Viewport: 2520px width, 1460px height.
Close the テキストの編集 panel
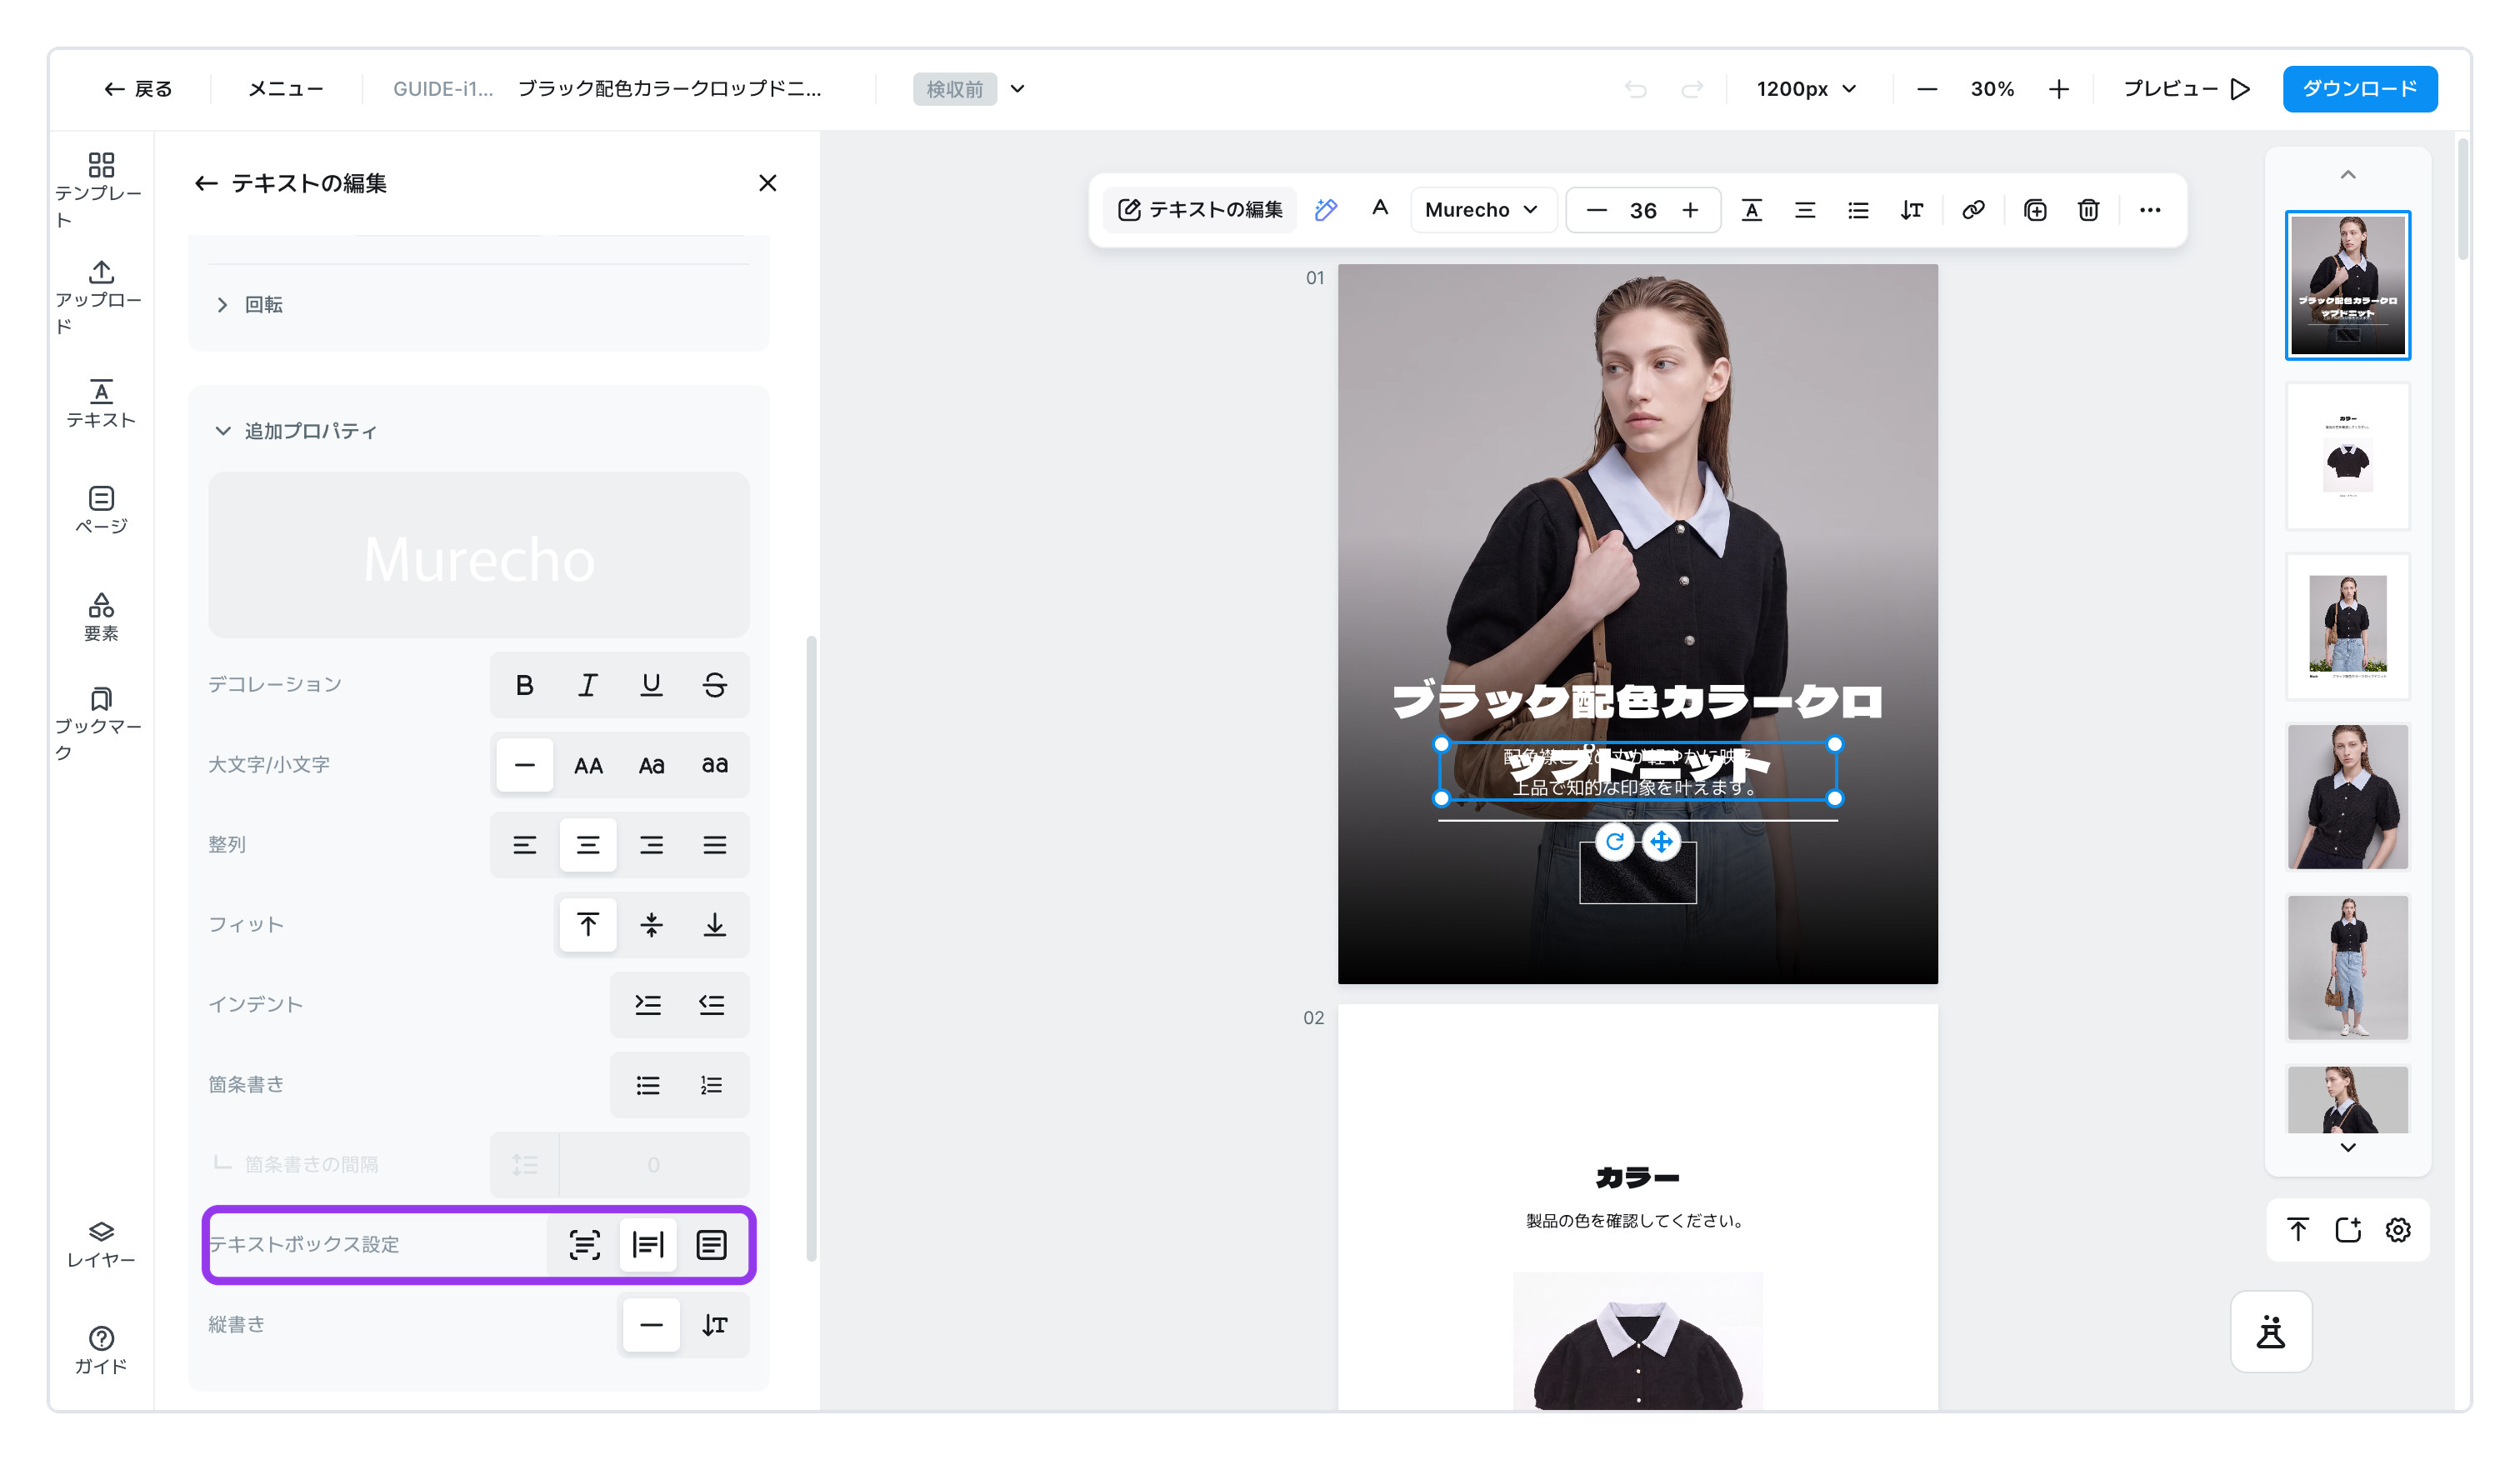[767, 183]
